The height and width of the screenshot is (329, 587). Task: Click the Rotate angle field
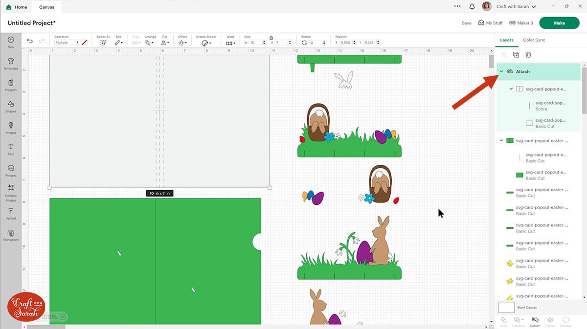(x=315, y=43)
